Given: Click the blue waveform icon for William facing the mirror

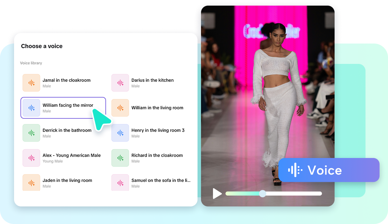Looking at the screenshot, I should [x=31, y=108].
